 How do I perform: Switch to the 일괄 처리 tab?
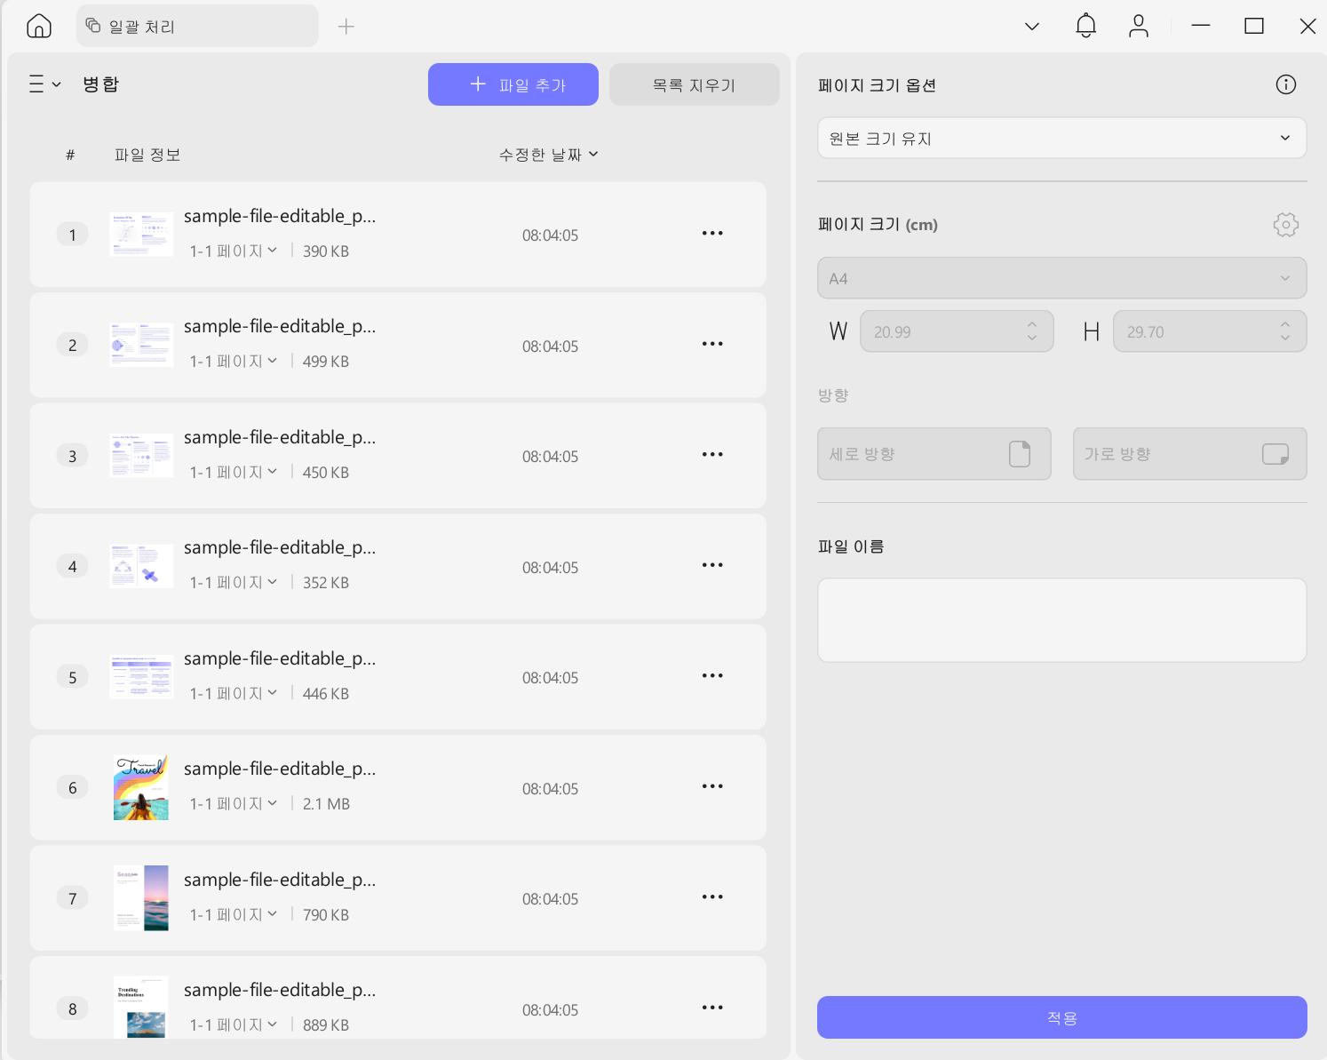click(x=197, y=27)
